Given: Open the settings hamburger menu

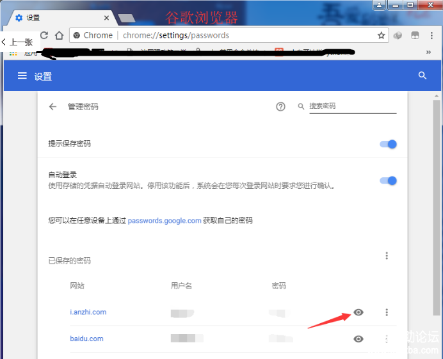Looking at the screenshot, I should (22, 76).
